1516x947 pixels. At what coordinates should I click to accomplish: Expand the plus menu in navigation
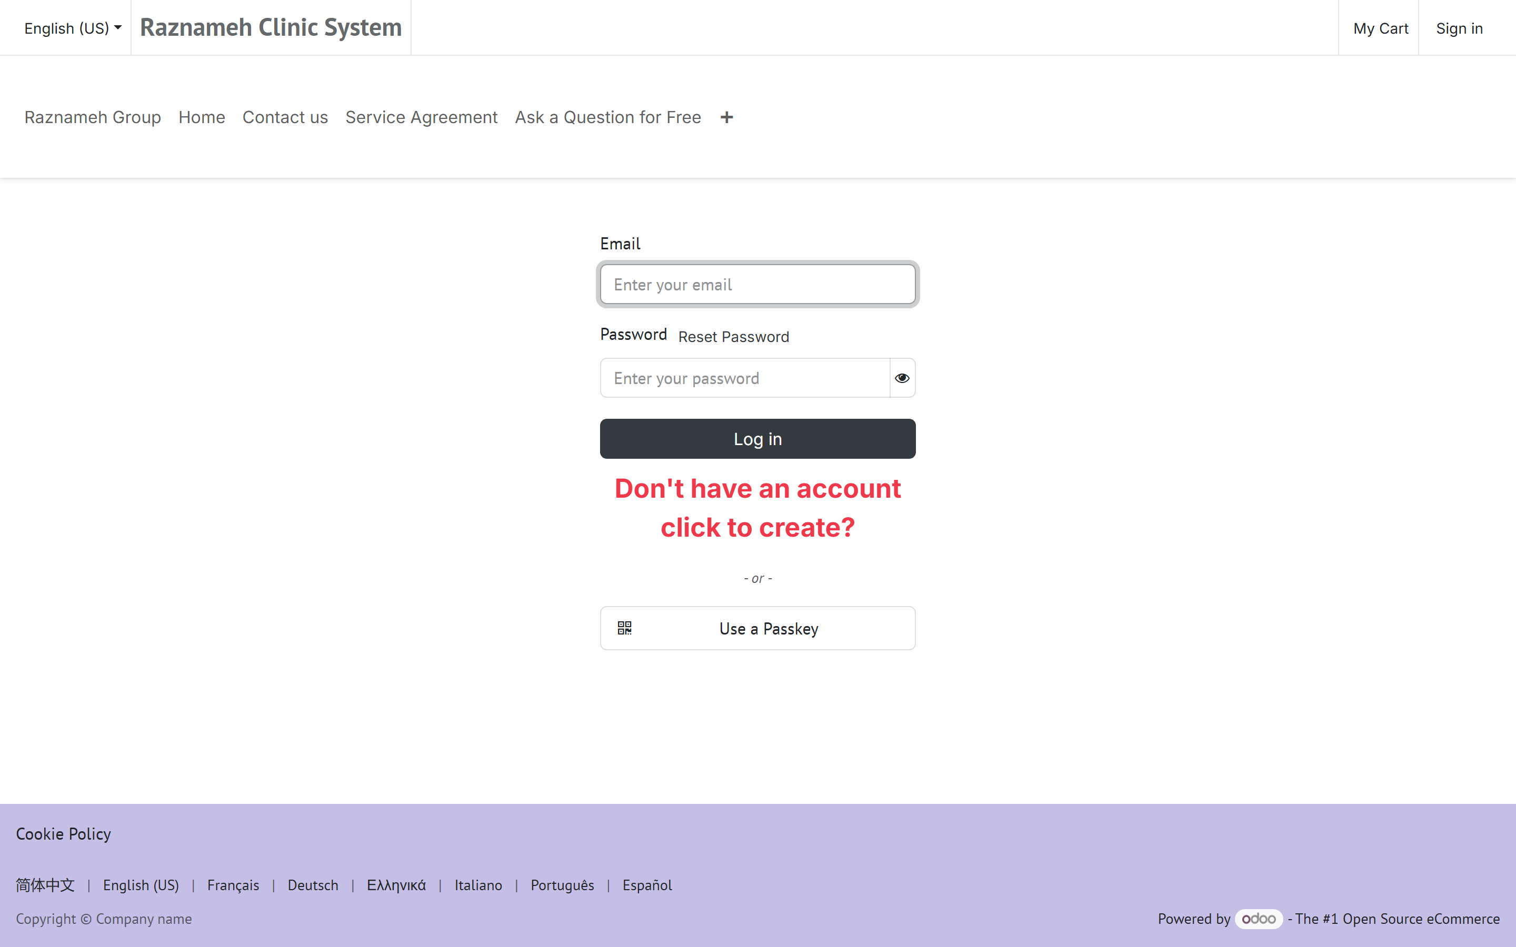click(726, 117)
